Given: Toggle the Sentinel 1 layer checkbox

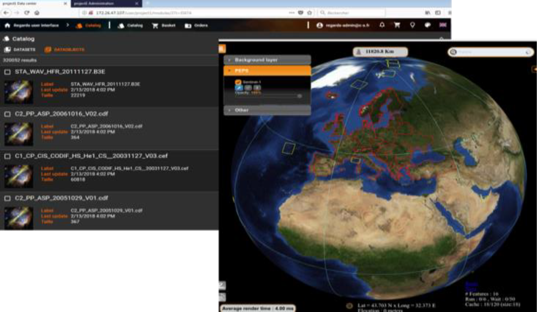Looking at the screenshot, I should click(238, 82).
